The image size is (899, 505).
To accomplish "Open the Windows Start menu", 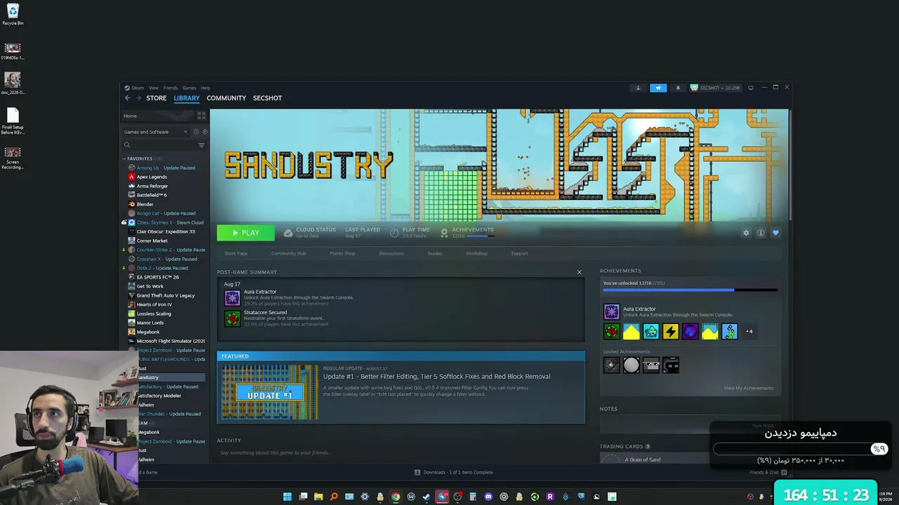I will pos(287,497).
